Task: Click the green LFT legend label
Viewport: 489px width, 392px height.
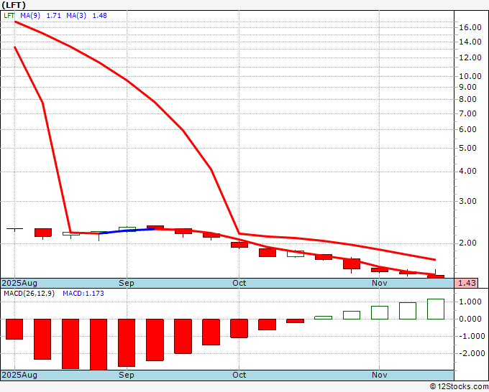Action: 9,16
